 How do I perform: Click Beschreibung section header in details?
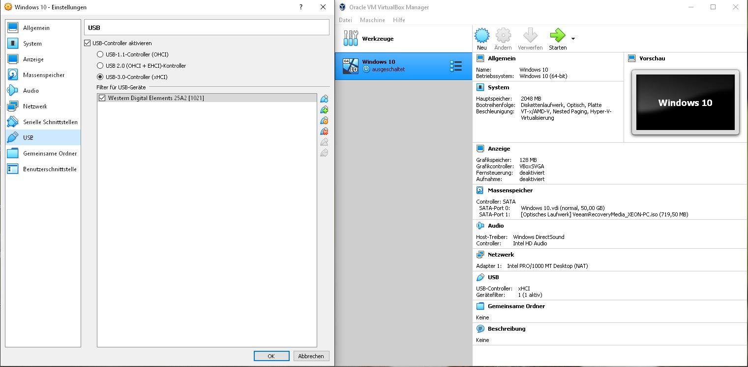coord(507,329)
